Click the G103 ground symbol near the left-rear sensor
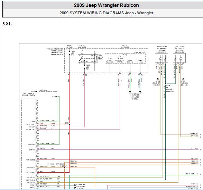Viewport: 203px width, 190px height. (183, 79)
